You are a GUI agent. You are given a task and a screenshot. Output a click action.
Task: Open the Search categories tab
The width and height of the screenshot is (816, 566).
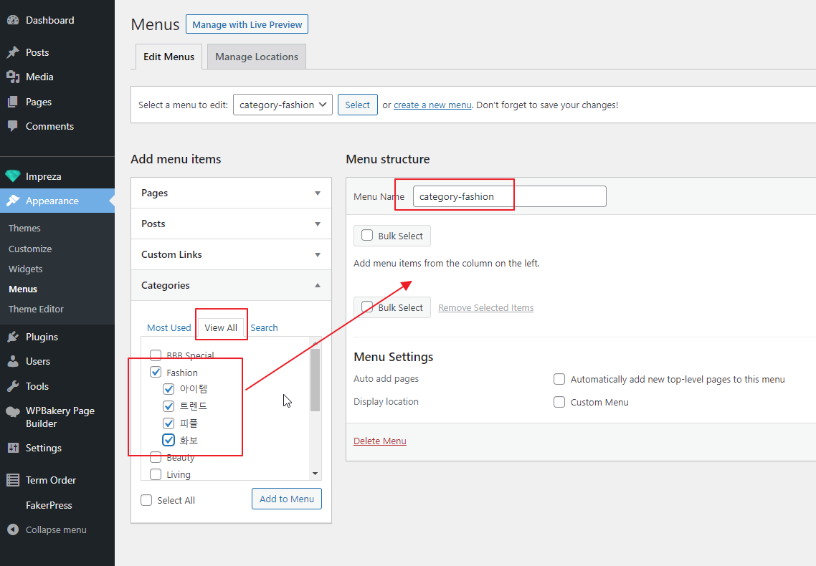(x=265, y=328)
